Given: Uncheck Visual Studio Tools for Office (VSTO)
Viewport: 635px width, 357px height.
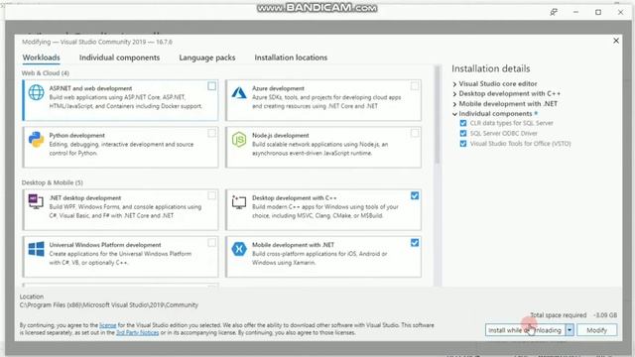Looking at the screenshot, I should (x=463, y=144).
